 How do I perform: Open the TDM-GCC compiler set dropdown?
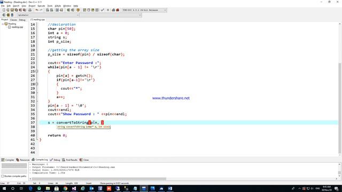pyautogui.click(x=144, y=10)
